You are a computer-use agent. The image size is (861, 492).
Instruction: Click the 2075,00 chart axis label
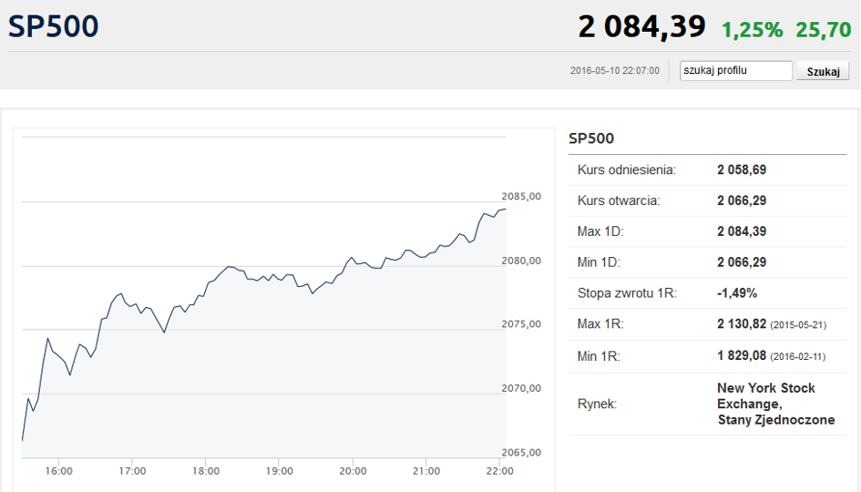[521, 324]
